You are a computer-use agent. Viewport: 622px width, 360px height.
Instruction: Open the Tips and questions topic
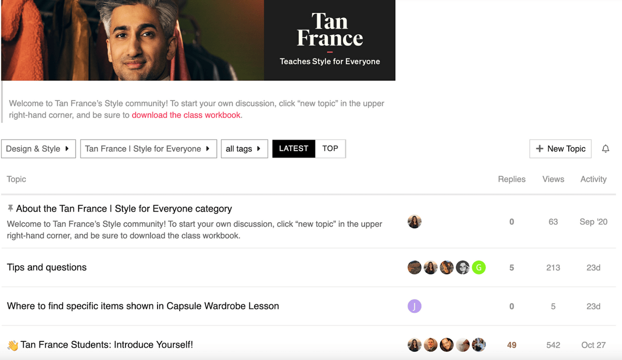coord(47,267)
